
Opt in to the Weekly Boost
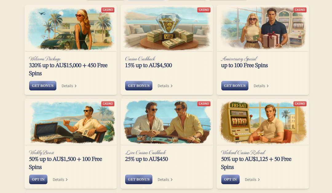click(38, 179)
